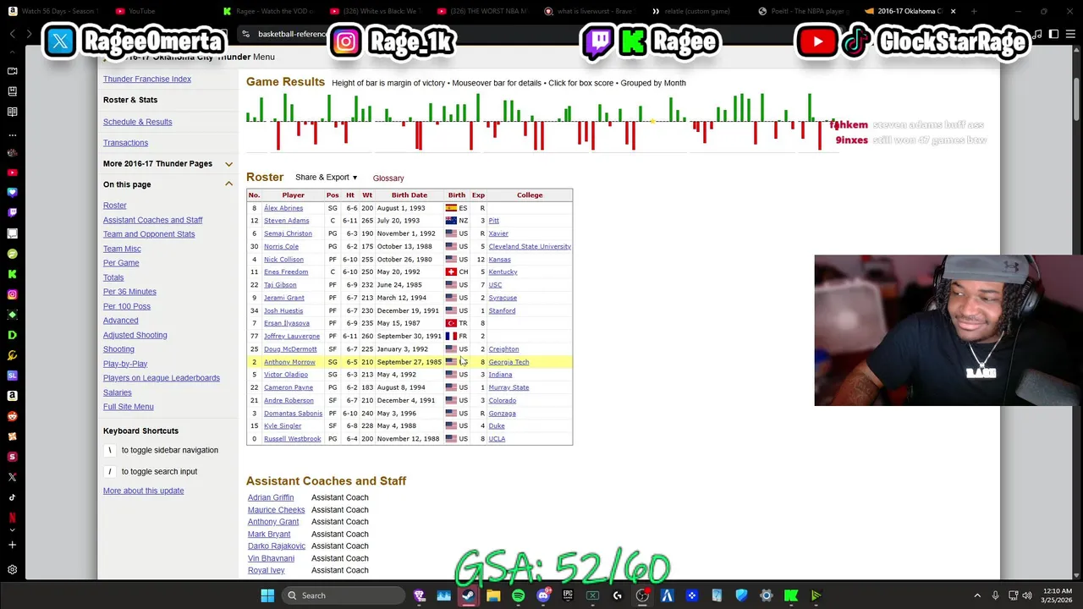Sort roster by Birth Date column
This screenshot has height=609, width=1083.
pyautogui.click(x=409, y=195)
